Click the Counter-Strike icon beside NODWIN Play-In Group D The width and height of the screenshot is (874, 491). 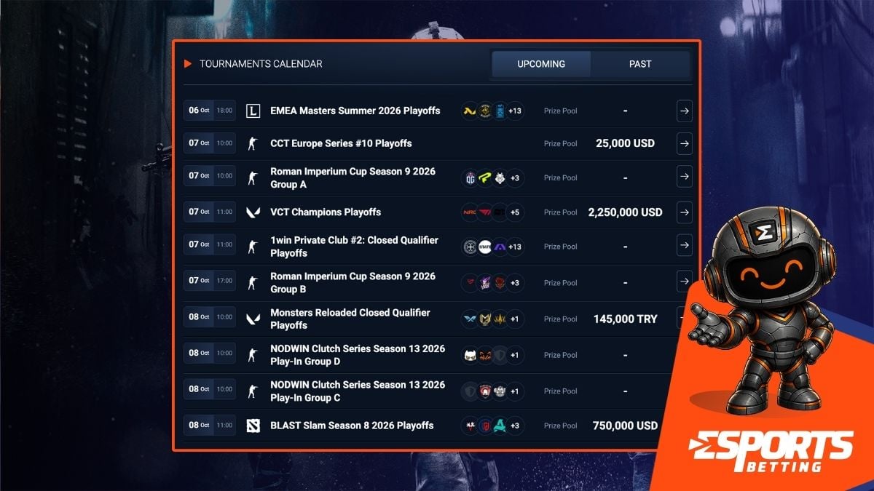click(x=253, y=355)
